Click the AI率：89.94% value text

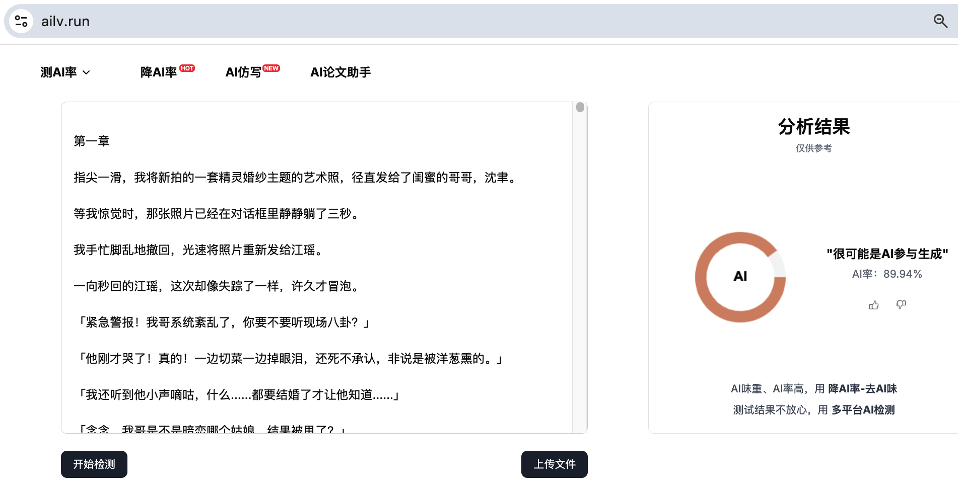pyautogui.click(x=887, y=274)
